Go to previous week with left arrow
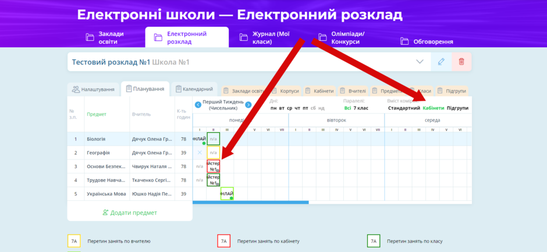 (x=198, y=105)
